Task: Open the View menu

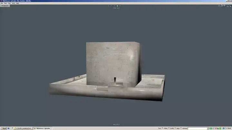Action: point(5,3)
